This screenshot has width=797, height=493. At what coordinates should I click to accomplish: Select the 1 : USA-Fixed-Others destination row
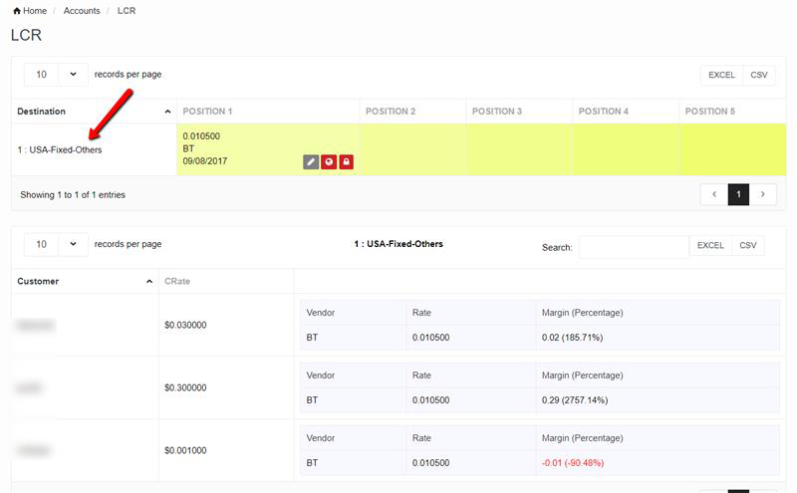click(x=60, y=150)
